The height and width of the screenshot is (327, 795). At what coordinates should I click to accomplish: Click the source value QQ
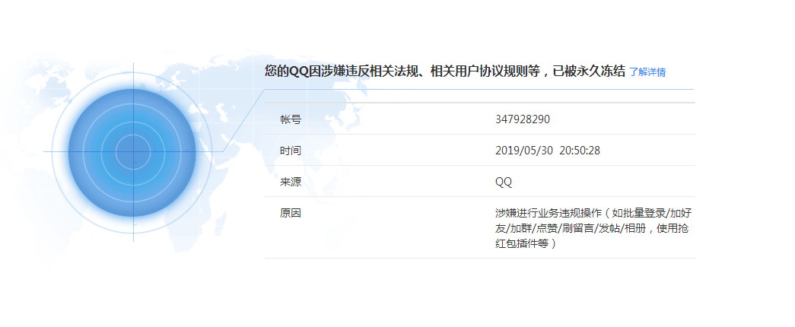pyautogui.click(x=504, y=182)
